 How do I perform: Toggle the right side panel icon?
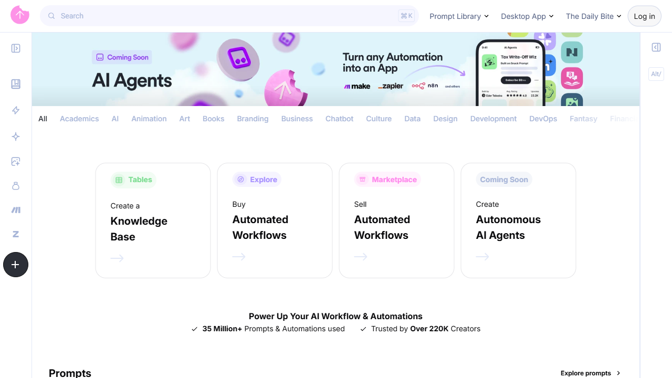pyautogui.click(x=656, y=48)
